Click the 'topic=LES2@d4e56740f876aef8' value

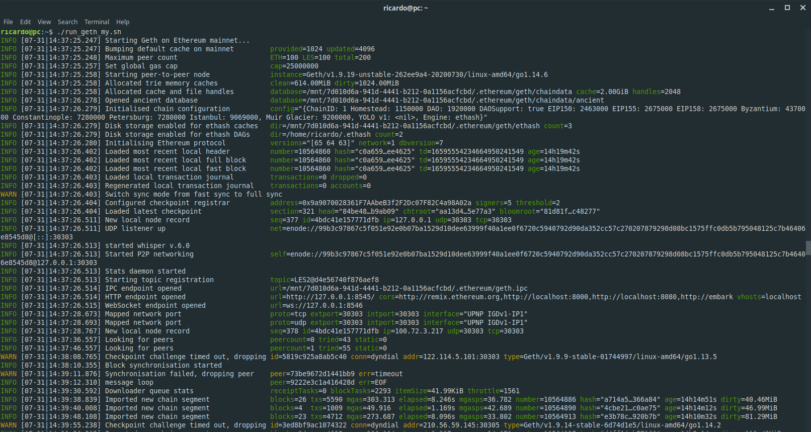325,280
